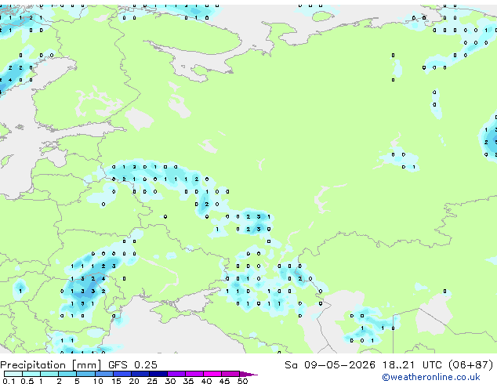Click the date '09-05-2026' text
Viewport: 497px width, 384px height.
coord(339,365)
